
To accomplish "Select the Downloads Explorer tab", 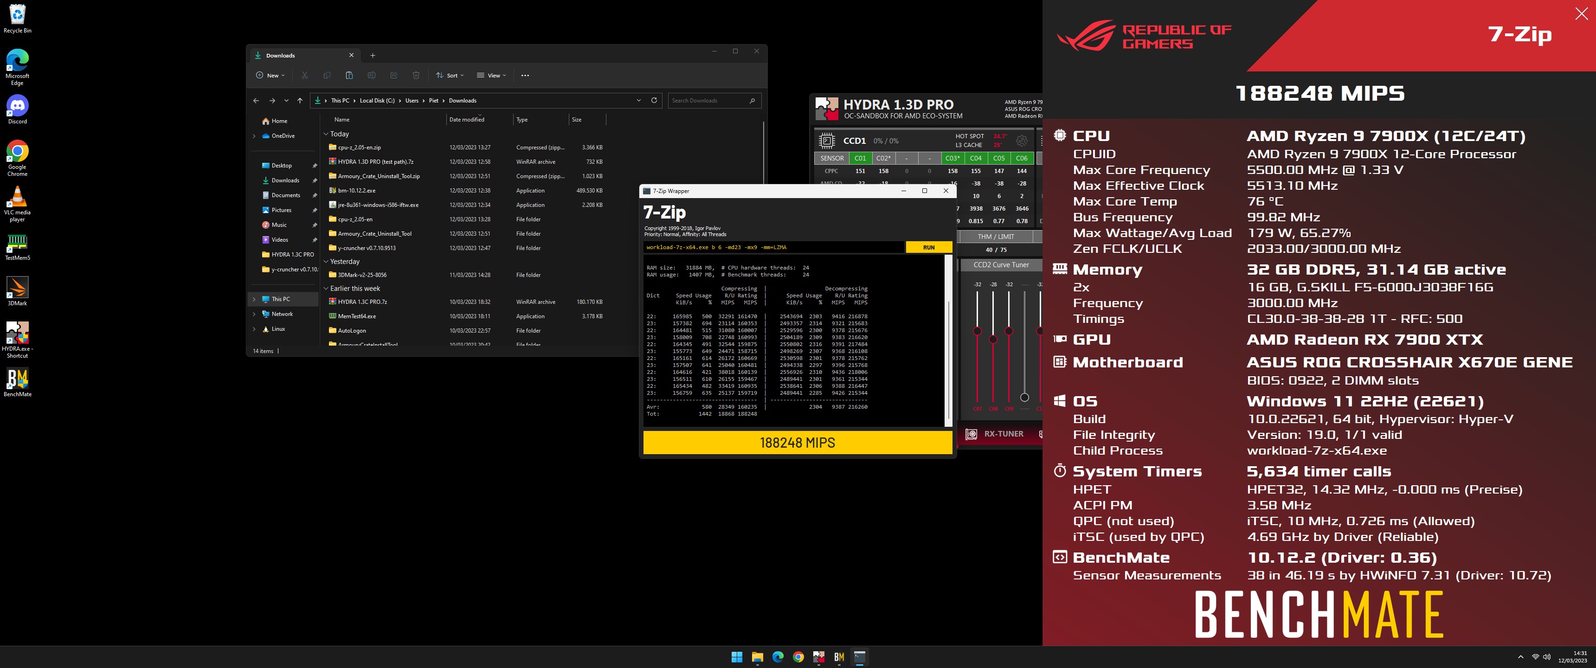I will pos(304,55).
